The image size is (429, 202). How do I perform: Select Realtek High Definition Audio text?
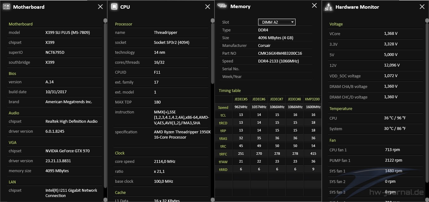71,121
